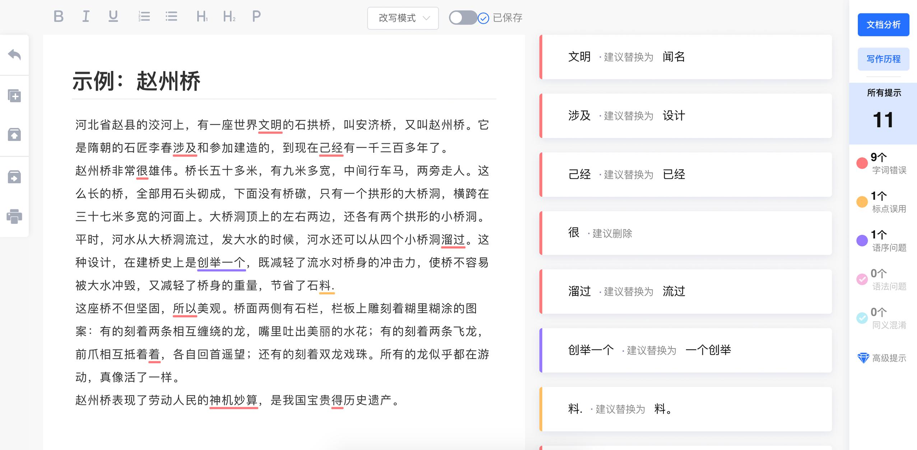
Task: Open suggestion card 创举一个 to 一个创举
Action: pos(685,350)
